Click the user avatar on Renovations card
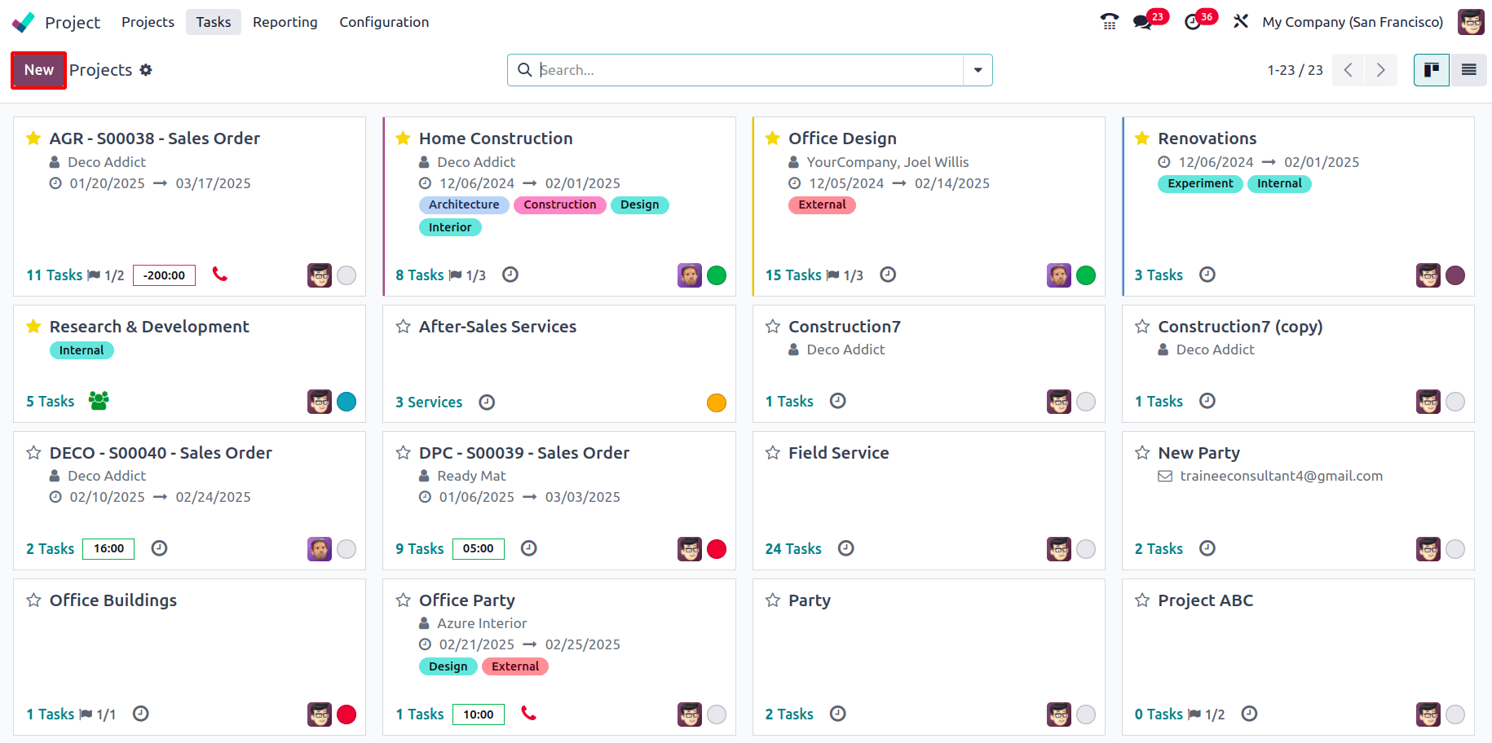This screenshot has height=743, width=1492. [x=1428, y=275]
